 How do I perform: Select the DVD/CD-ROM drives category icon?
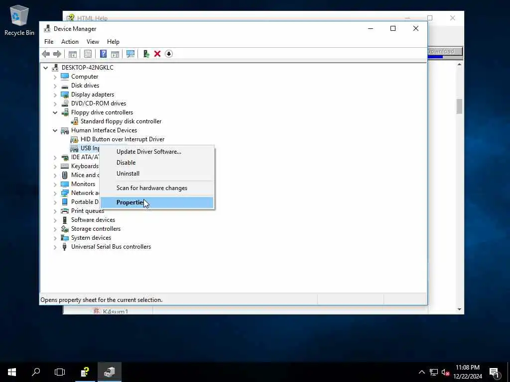coord(65,103)
